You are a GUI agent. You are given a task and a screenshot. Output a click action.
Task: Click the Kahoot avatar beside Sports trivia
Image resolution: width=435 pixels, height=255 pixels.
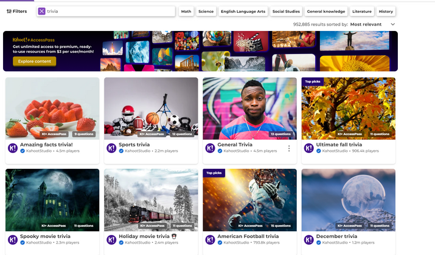(x=111, y=148)
